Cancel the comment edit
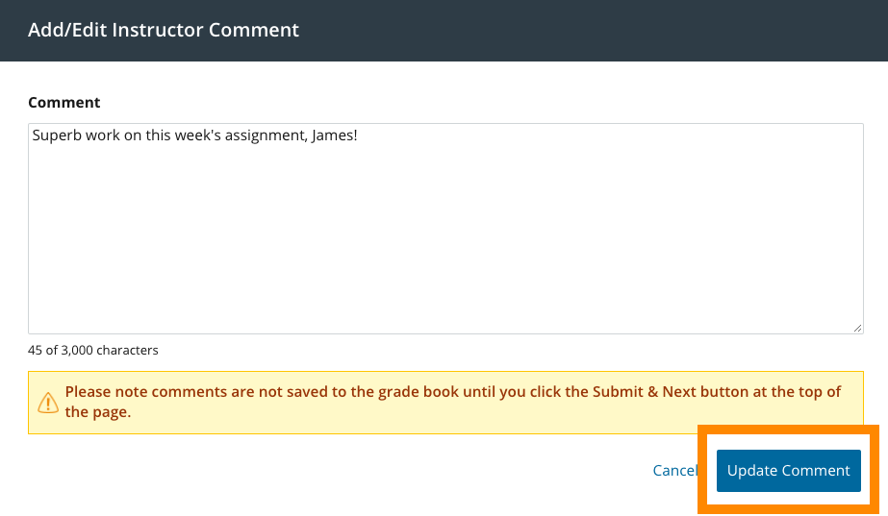888x516 pixels. [x=673, y=471]
